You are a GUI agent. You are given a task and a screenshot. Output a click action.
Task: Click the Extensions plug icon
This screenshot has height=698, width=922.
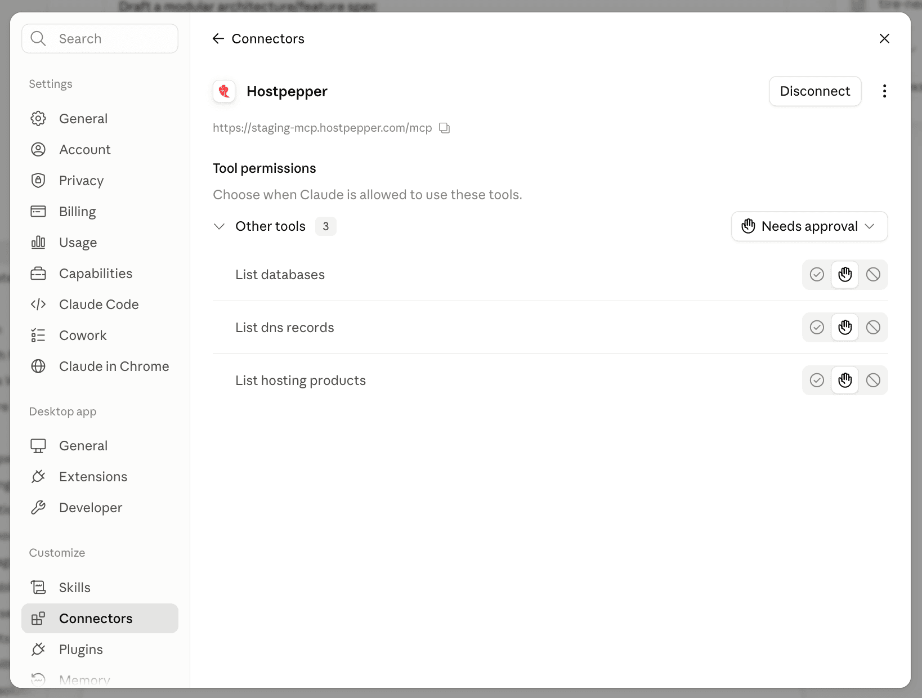(38, 477)
